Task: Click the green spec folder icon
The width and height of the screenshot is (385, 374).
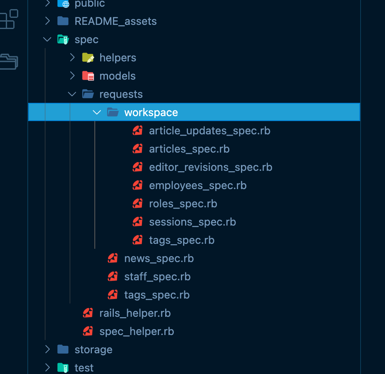Action: coord(63,39)
